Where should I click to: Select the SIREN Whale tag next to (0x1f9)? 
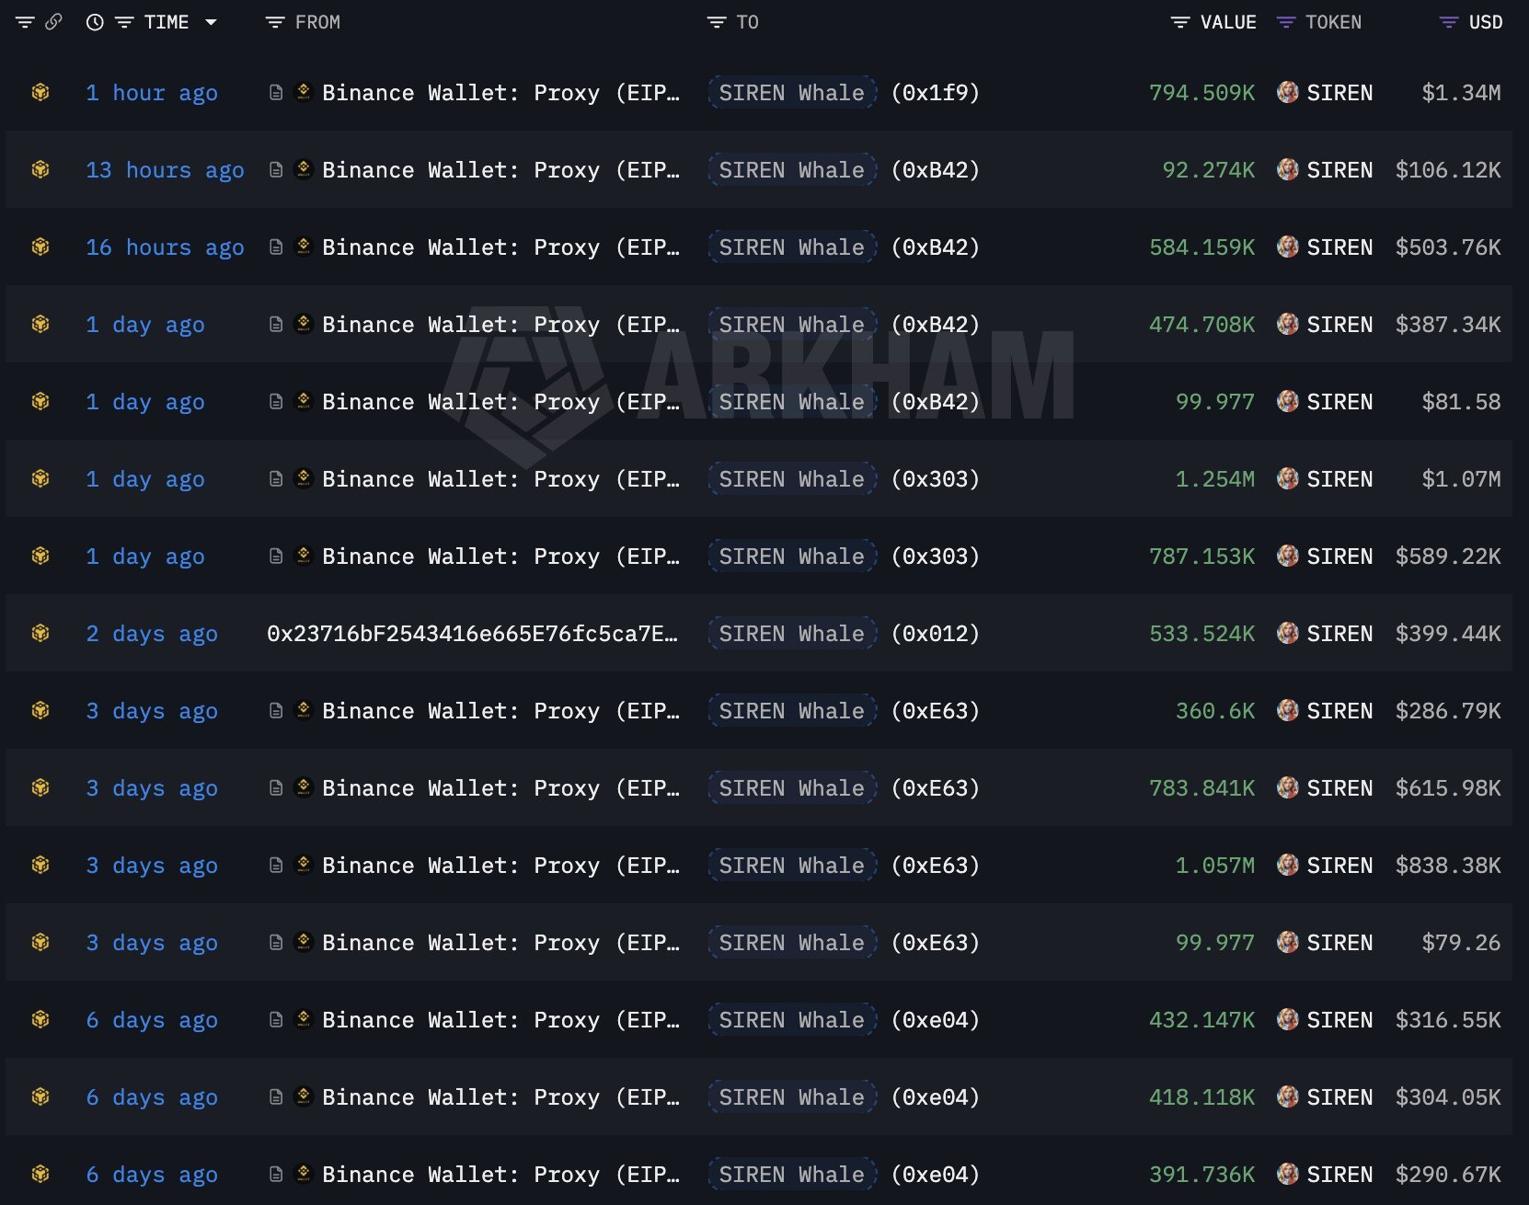coord(792,93)
